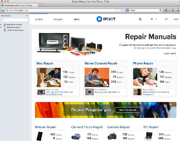Click the US flag language icon
The height and width of the screenshot is (142, 180).
pos(152,19)
